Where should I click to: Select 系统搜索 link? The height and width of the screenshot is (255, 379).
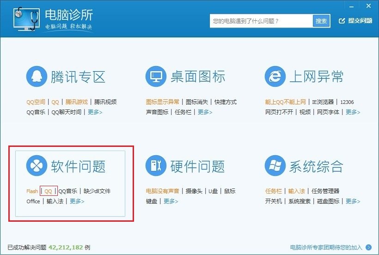point(300,201)
